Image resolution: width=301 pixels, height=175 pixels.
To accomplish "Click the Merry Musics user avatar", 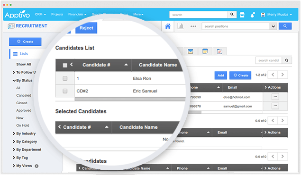I will (x=263, y=15).
